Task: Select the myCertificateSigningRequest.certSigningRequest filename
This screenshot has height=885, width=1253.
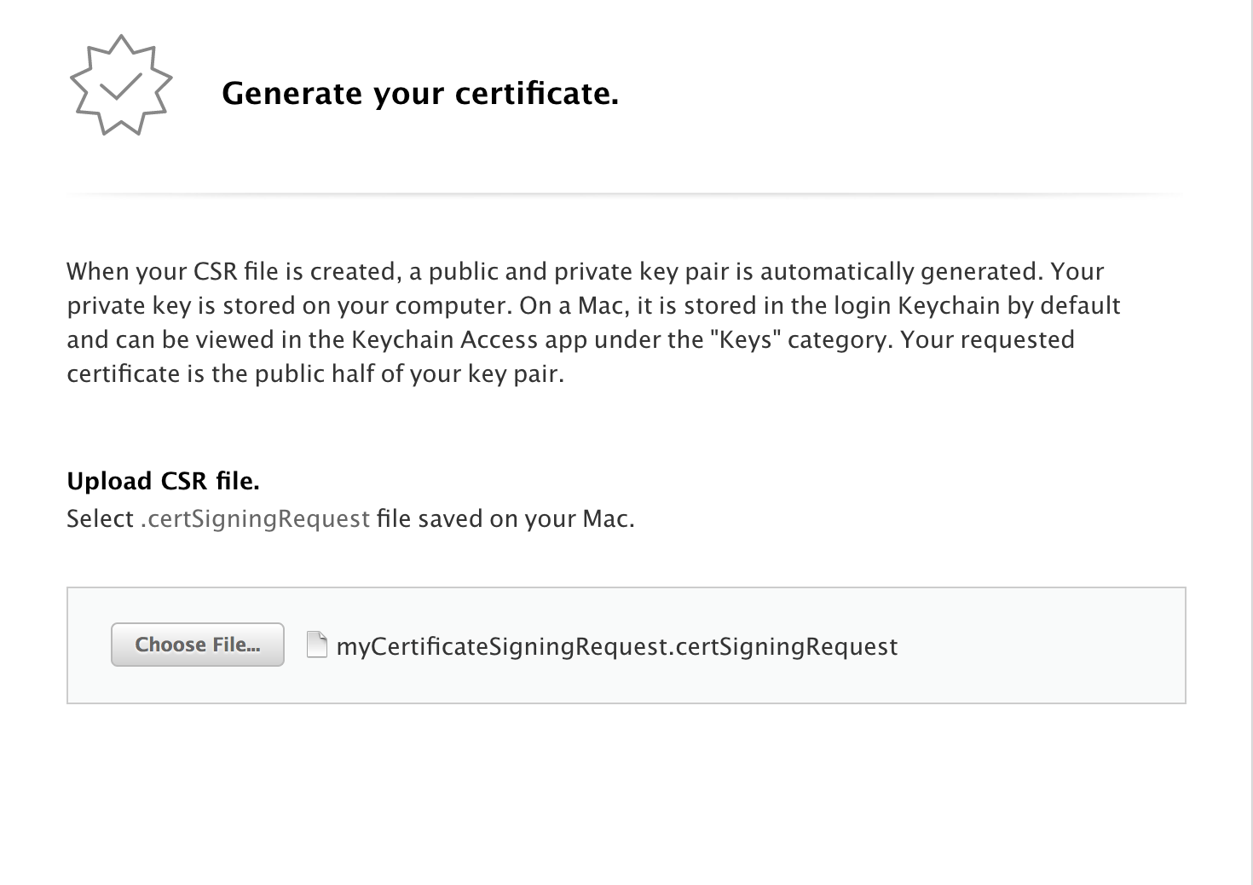Action: pyautogui.click(x=617, y=646)
